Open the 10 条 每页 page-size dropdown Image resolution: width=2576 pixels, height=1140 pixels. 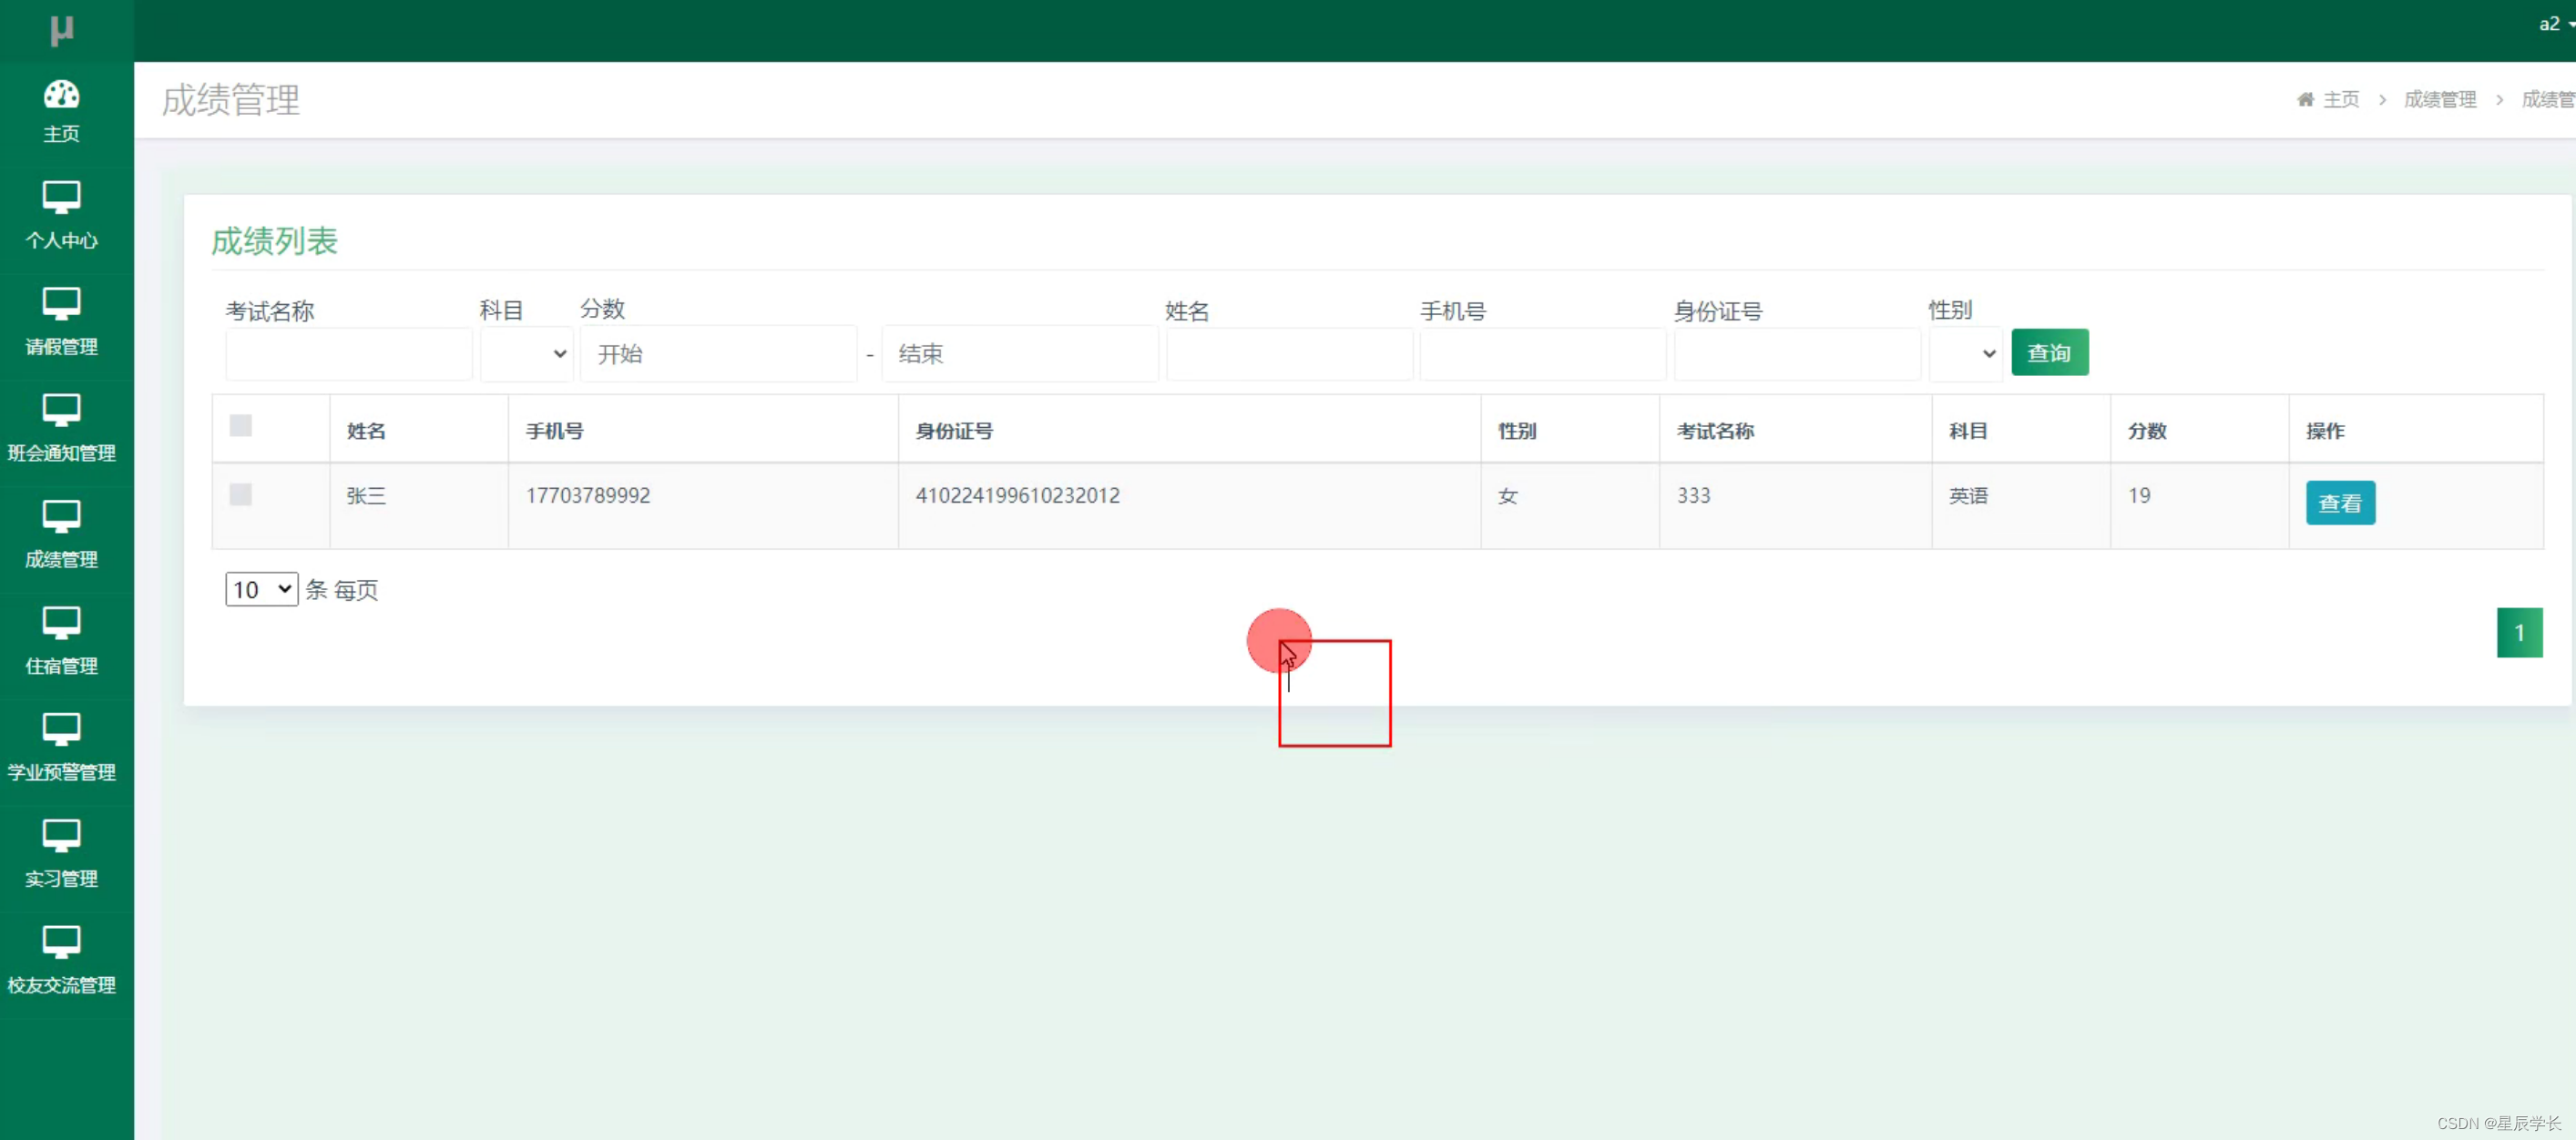(x=262, y=590)
